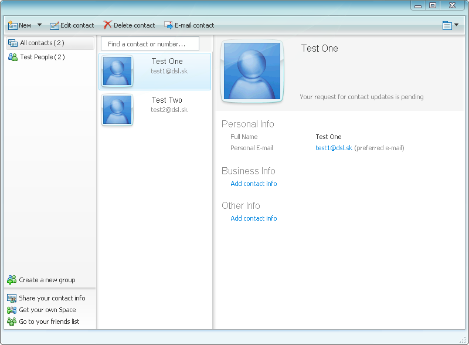Click Test Two name in contact list
The width and height of the screenshot is (469, 345).
[166, 100]
